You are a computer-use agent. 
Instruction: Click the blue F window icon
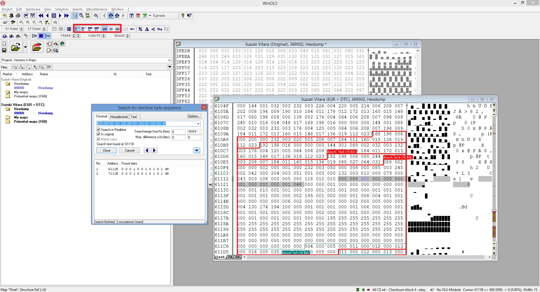pos(132,16)
